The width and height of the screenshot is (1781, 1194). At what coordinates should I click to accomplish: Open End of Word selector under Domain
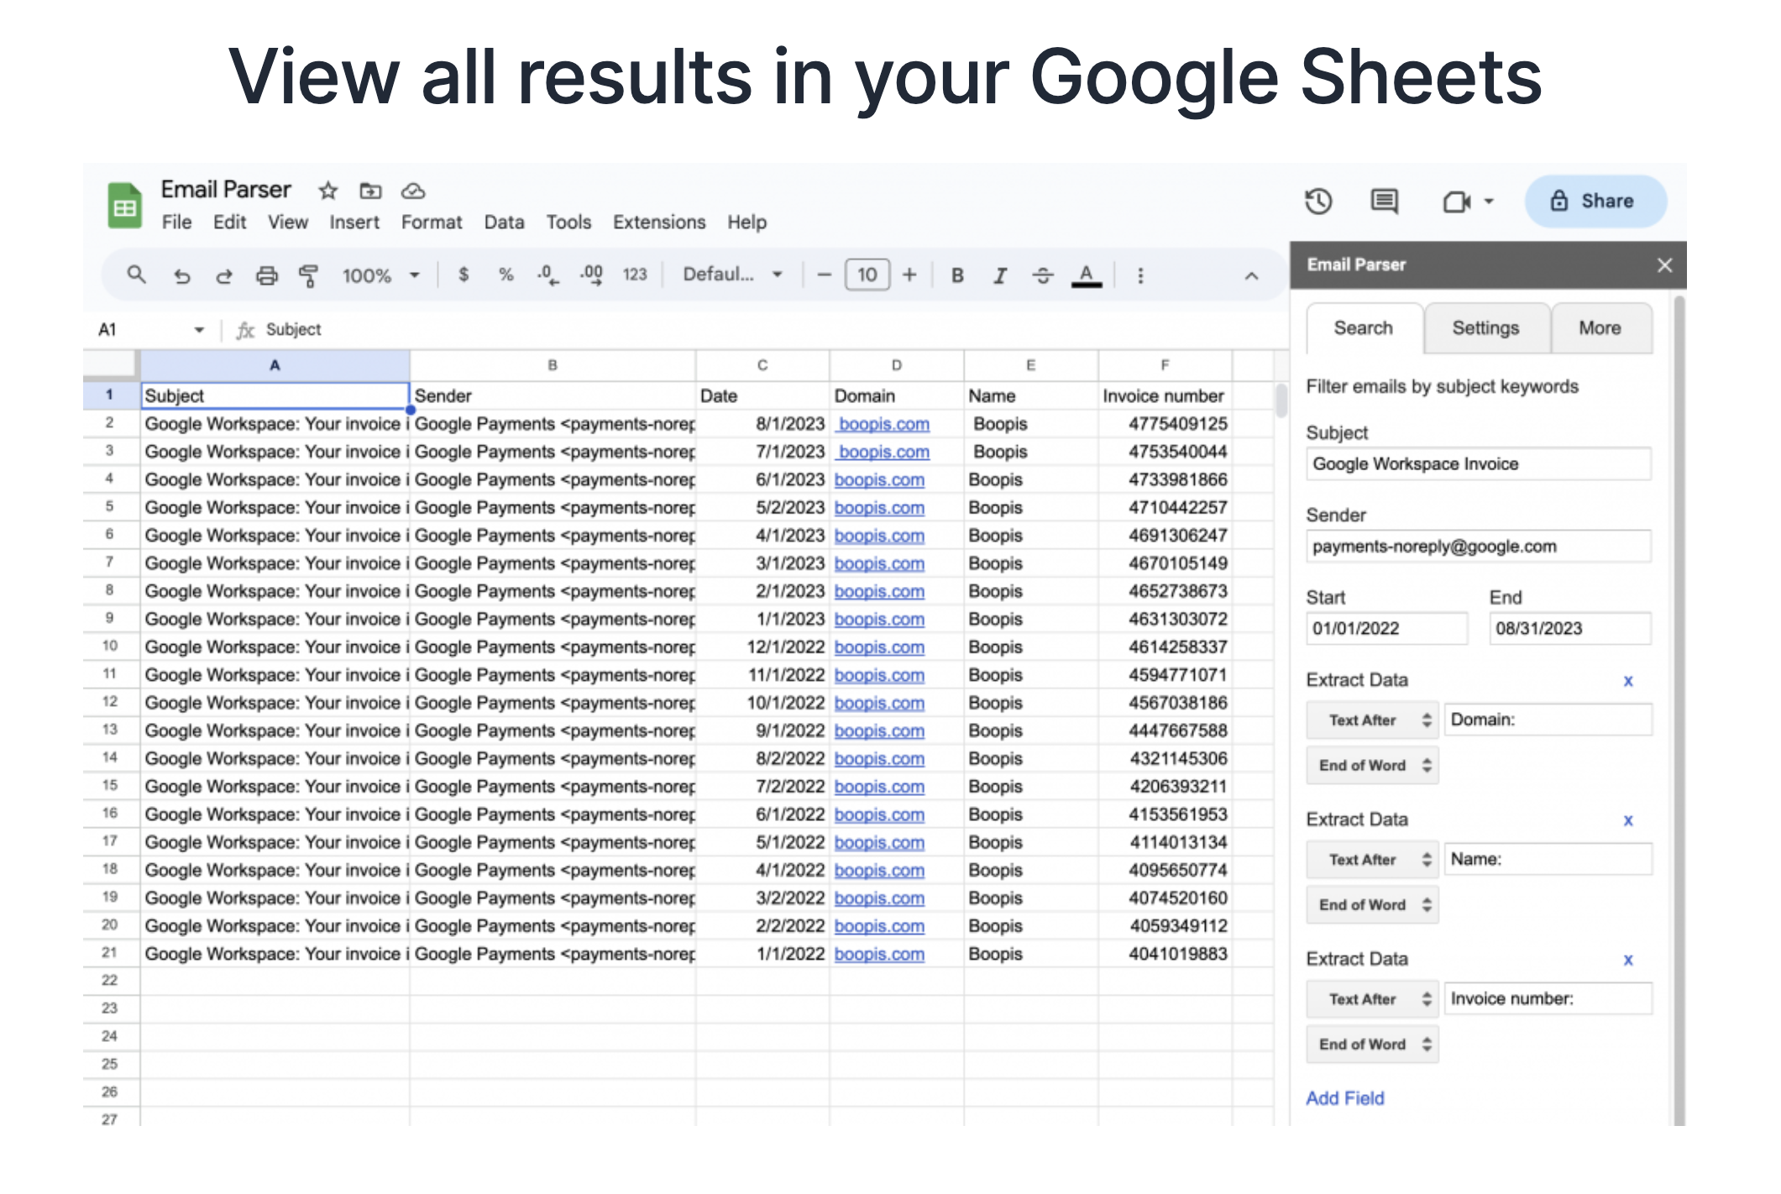click(1372, 765)
